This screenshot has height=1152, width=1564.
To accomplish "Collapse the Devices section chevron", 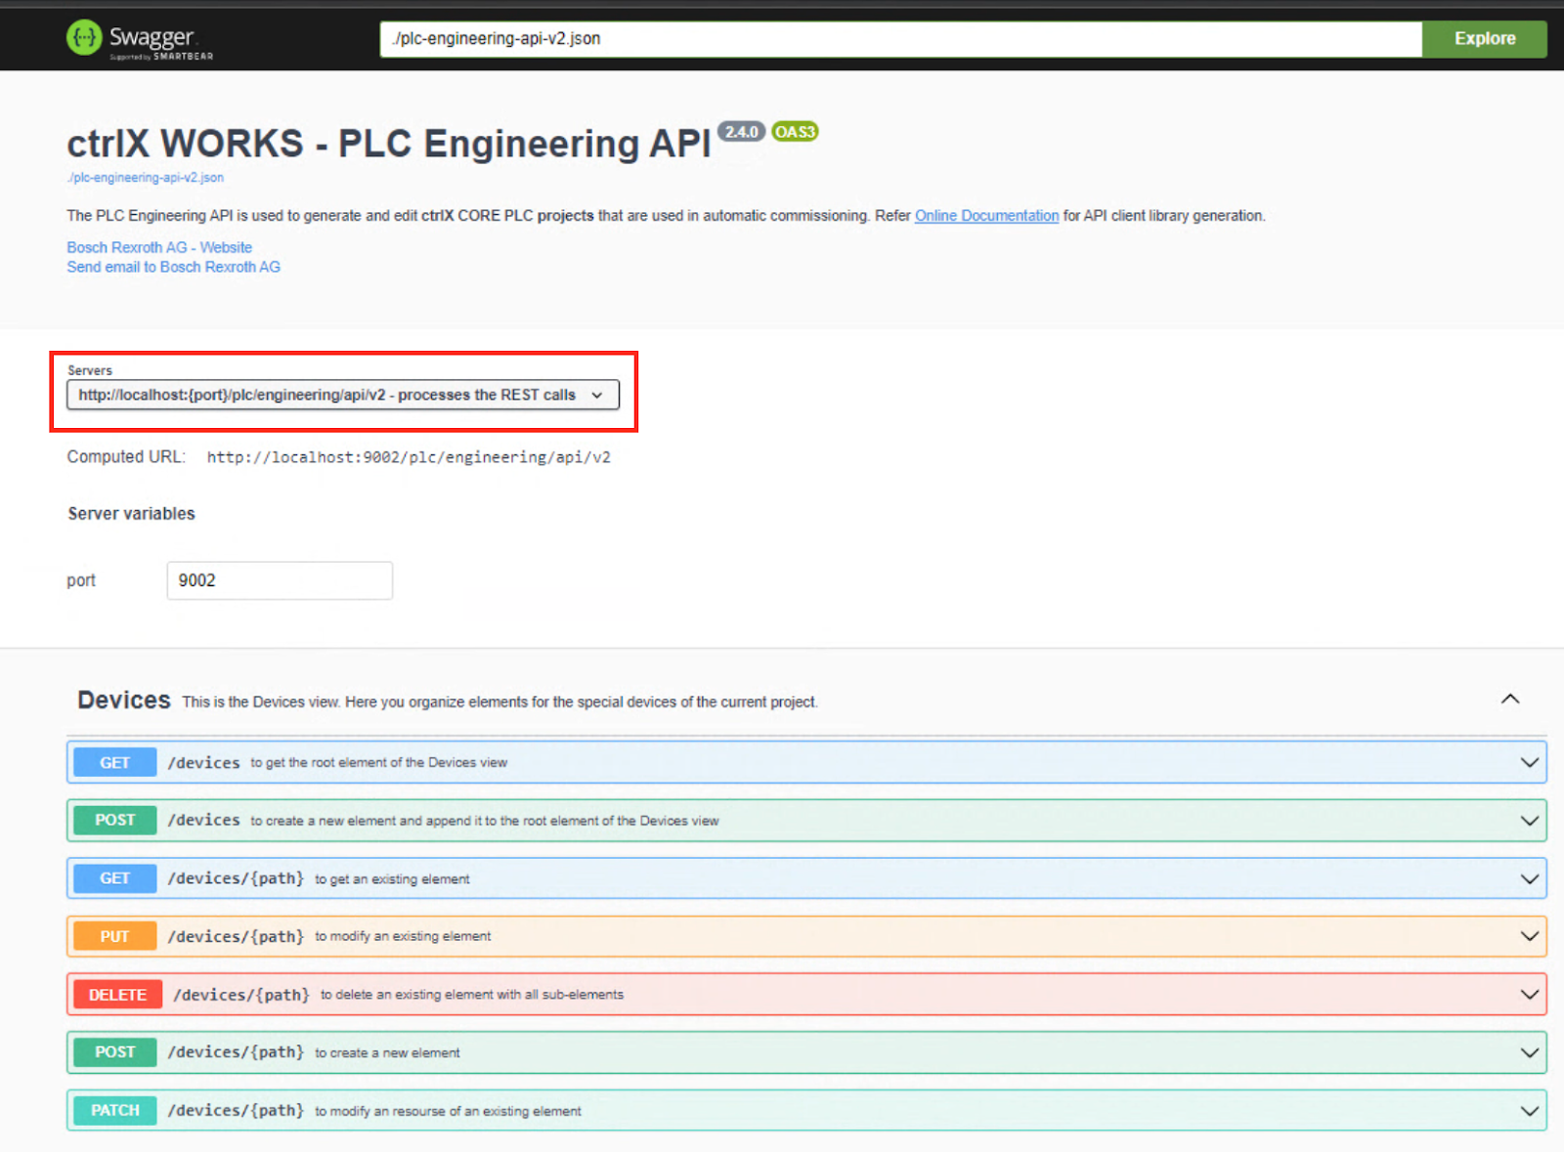I will pyautogui.click(x=1510, y=700).
